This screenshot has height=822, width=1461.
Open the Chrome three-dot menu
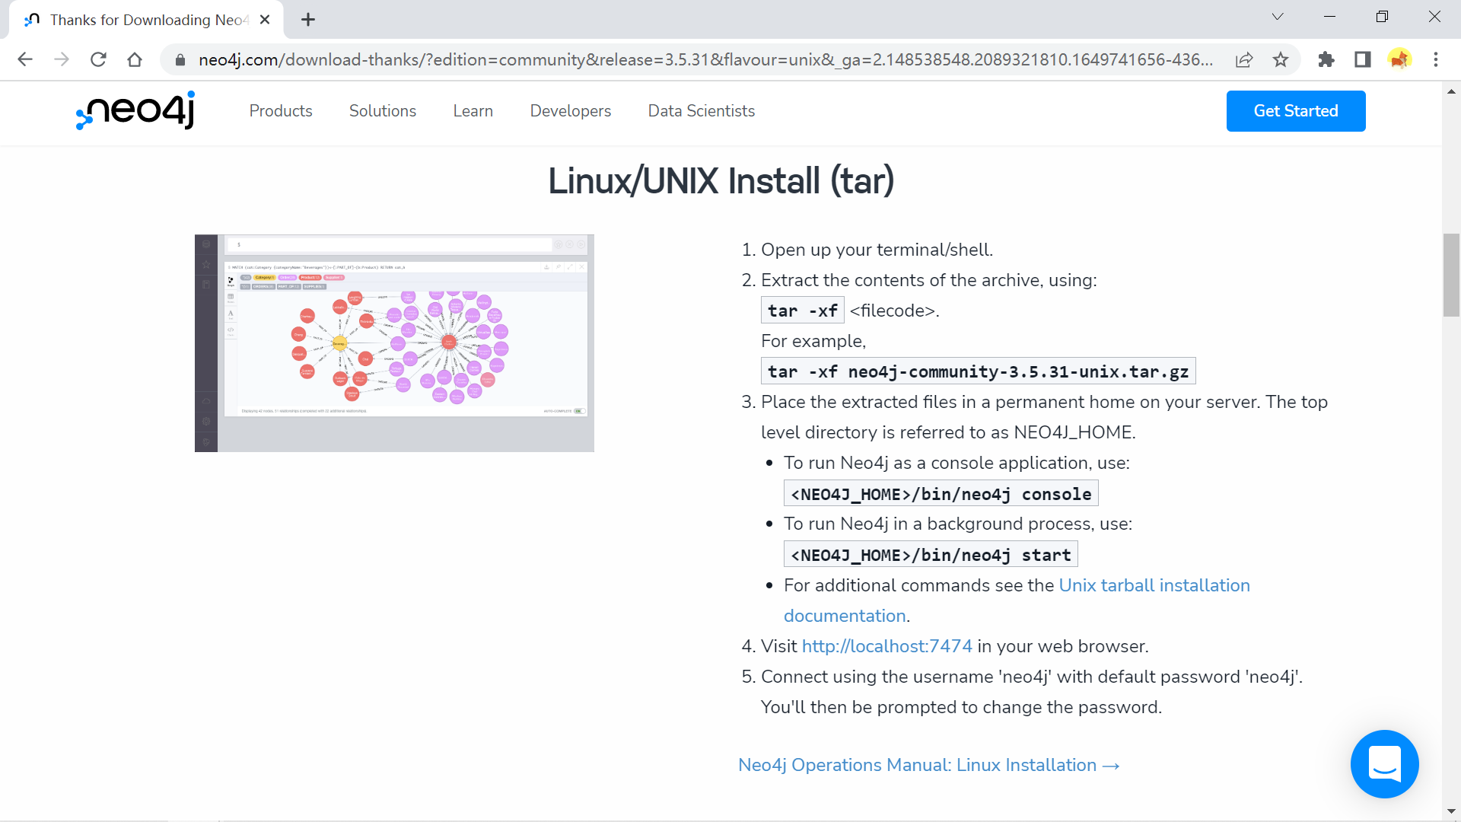point(1435,59)
